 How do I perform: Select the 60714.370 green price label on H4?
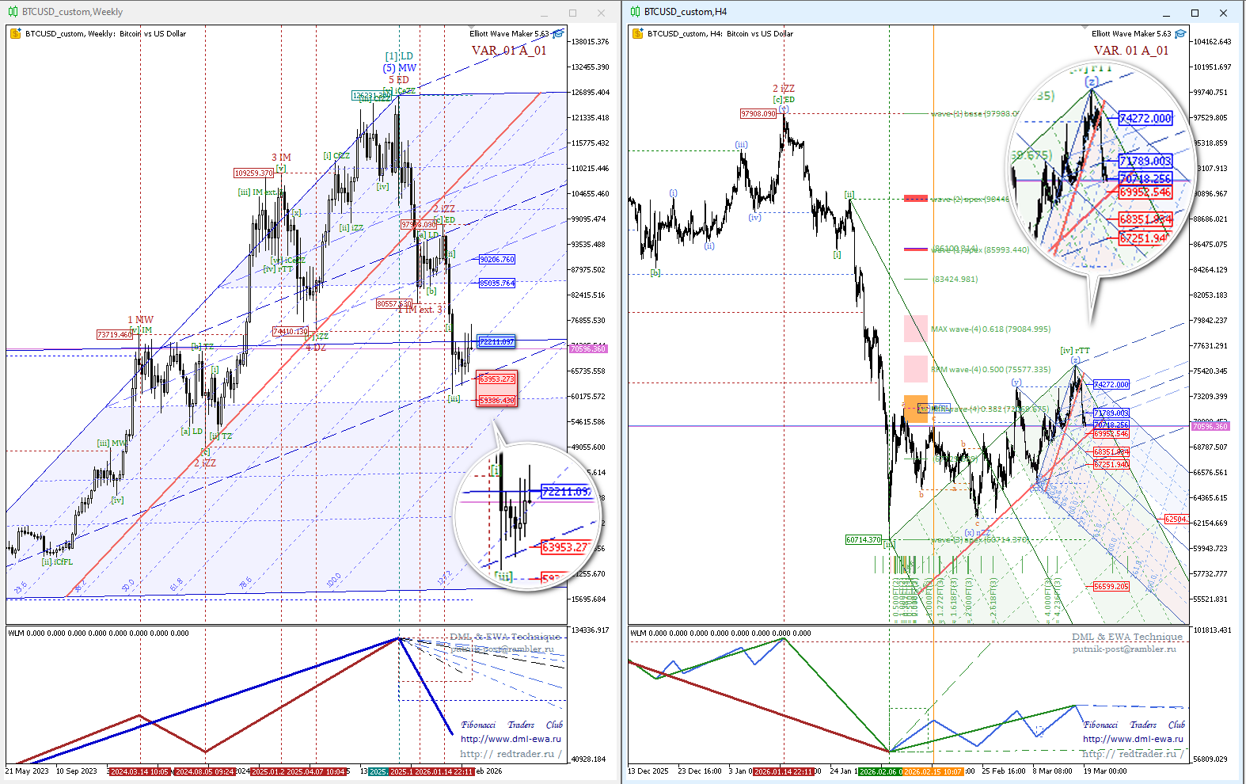tap(863, 539)
